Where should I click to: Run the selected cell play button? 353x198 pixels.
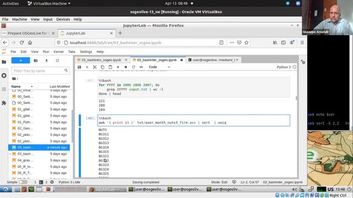118,67
